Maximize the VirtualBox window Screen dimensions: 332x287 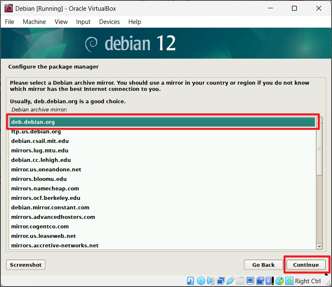(294, 9)
